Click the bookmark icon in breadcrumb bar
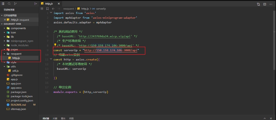 point(47,9)
